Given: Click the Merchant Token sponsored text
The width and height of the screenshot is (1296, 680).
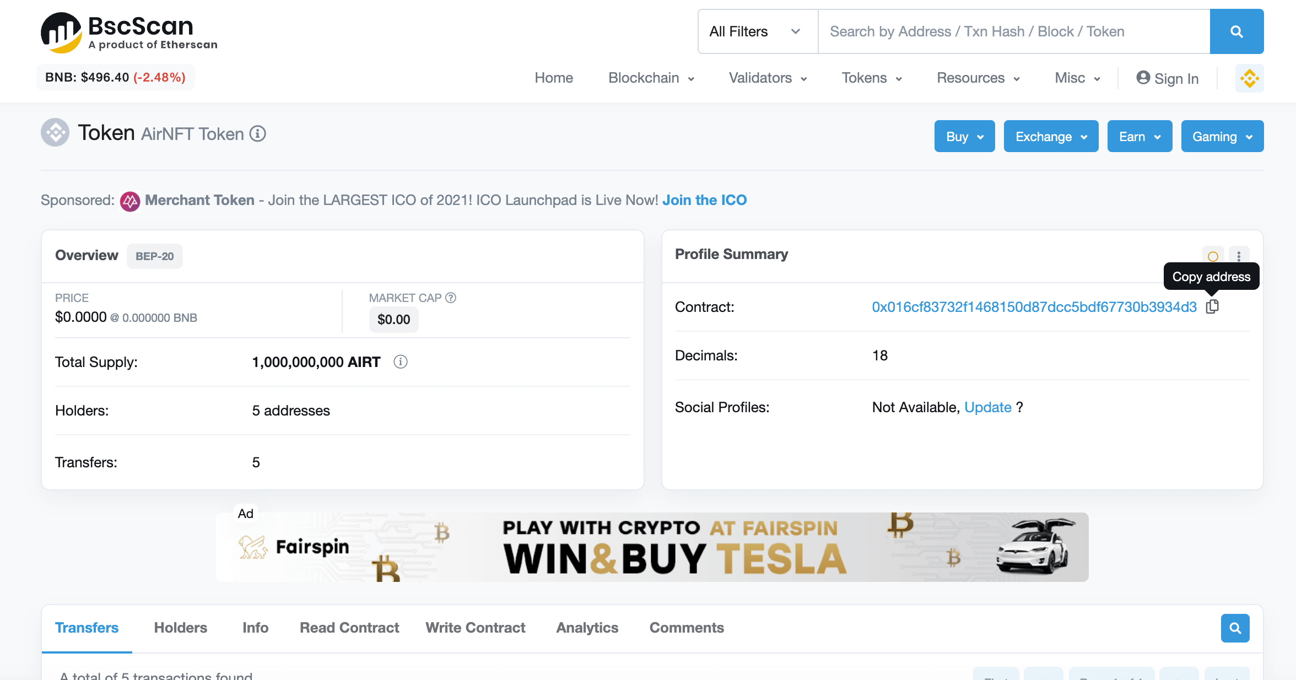Looking at the screenshot, I should tap(199, 200).
